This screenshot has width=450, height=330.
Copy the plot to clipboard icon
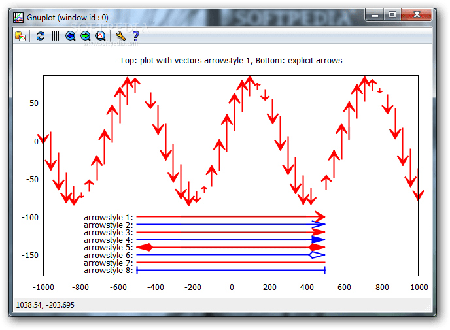20,36
